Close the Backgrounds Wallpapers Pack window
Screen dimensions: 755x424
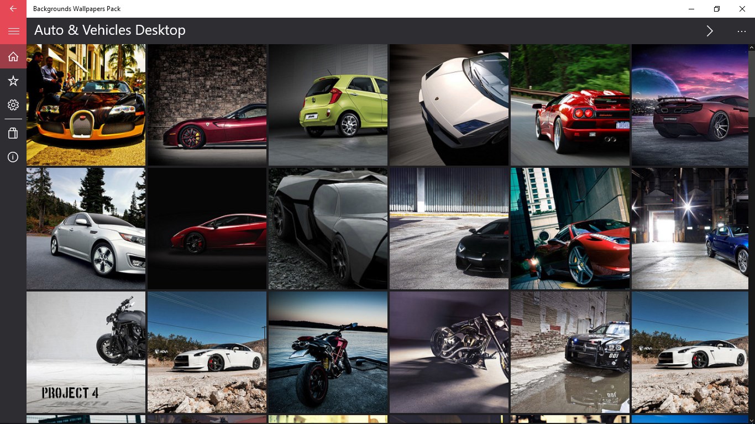(x=742, y=9)
